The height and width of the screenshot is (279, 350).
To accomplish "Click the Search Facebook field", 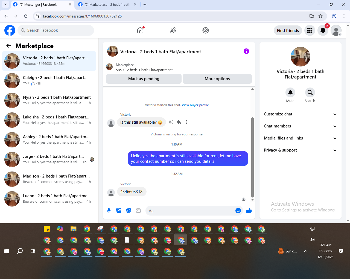I will pos(56,30).
